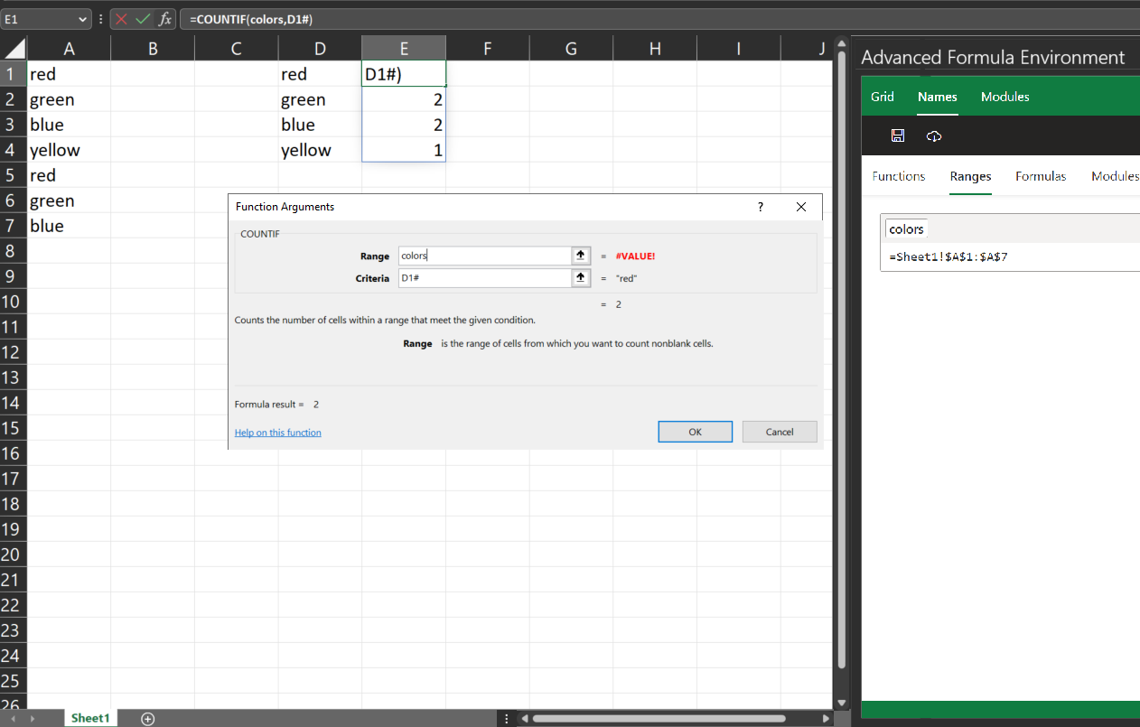Switch to the Grid tab in AFE
This screenshot has height=727, width=1140.
click(x=883, y=97)
